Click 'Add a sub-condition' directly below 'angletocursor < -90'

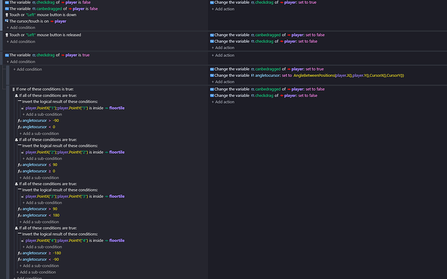click(x=39, y=265)
